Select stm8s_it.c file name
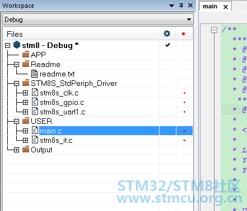Viewport: 247px width, 211px height. tap(56, 141)
